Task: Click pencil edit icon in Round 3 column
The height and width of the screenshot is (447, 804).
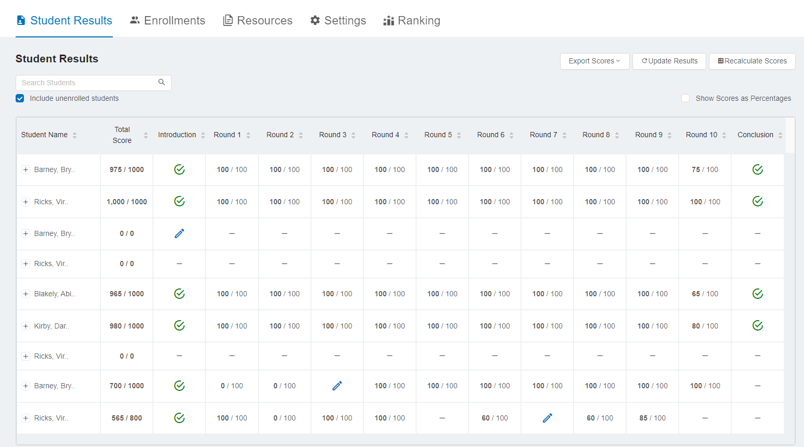Action: point(337,386)
